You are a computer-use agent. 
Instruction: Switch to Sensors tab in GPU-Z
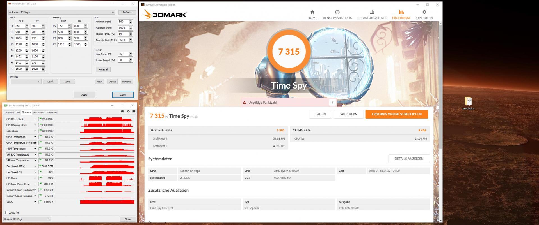click(x=26, y=112)
